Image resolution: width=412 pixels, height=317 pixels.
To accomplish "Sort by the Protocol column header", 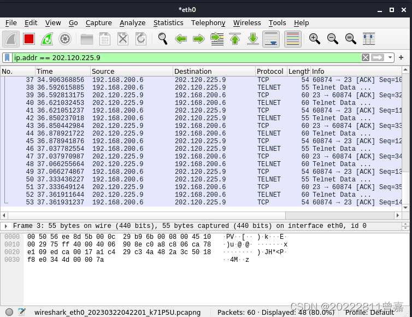I will (271, 71).
